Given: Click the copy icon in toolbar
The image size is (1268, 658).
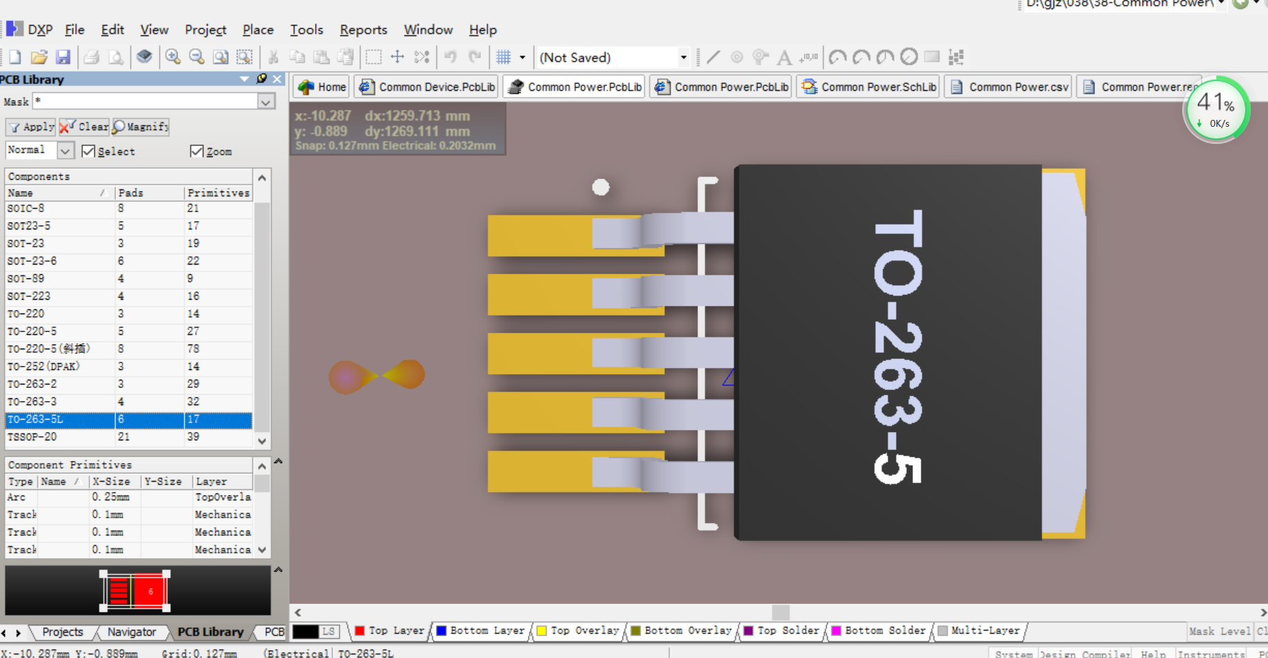Looking at the screenshot, I should 298,57.
